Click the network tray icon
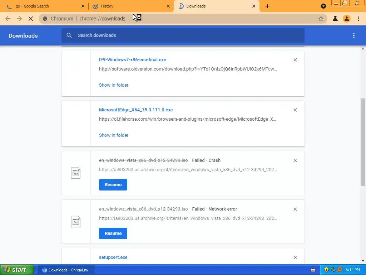The height and width of the screenshot is (275, 366). (x=333, y=270)
